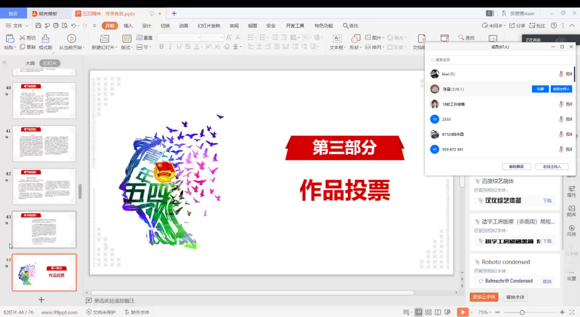Open the font size combo box
This screenshot has width=580, height=317.
coord(212,37)
